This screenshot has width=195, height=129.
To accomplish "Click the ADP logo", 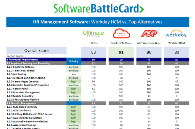I will (149, 33).
